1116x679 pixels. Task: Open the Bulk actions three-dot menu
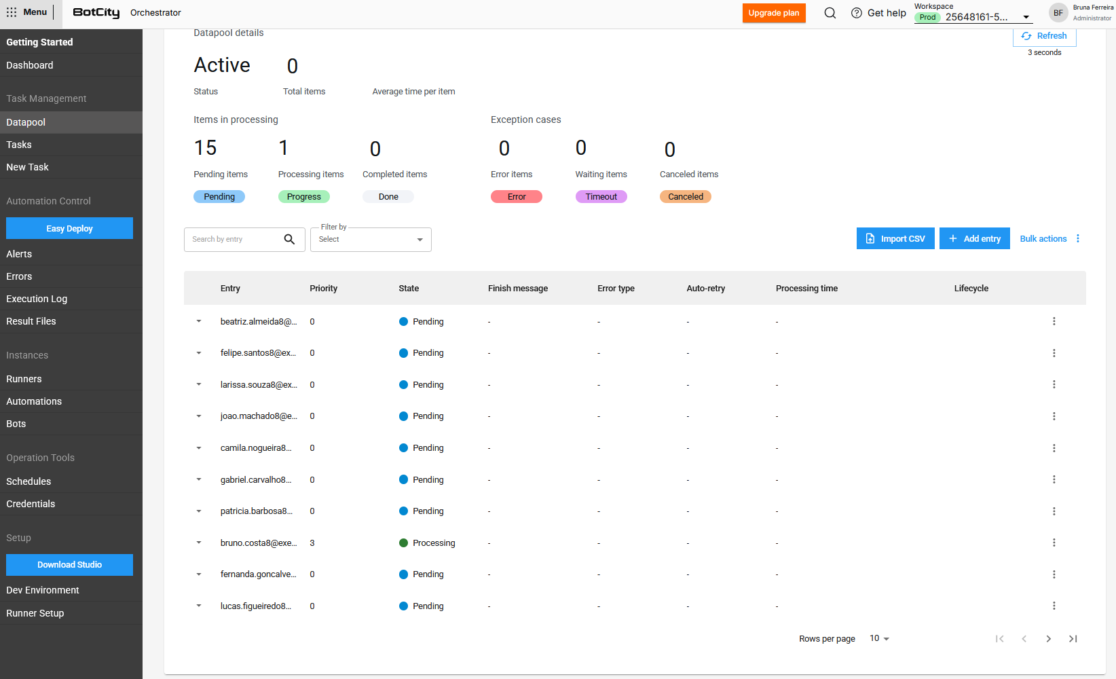point(1078,238)
